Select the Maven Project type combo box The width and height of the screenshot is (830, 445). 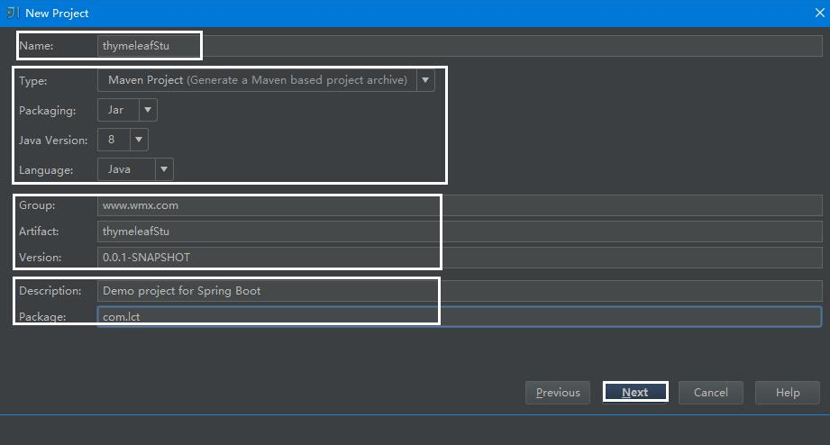click(266, 80)
